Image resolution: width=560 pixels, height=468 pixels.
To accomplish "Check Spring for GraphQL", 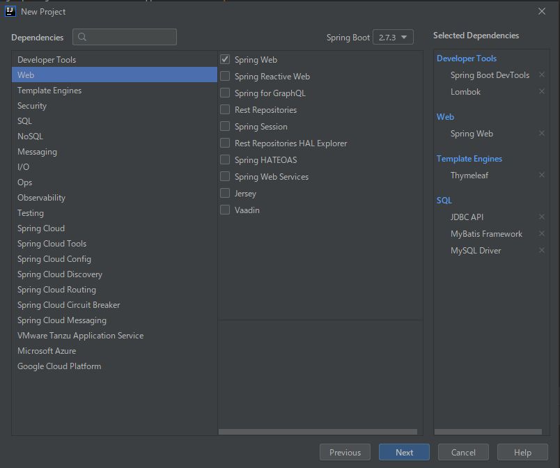I will pos(225,93).
